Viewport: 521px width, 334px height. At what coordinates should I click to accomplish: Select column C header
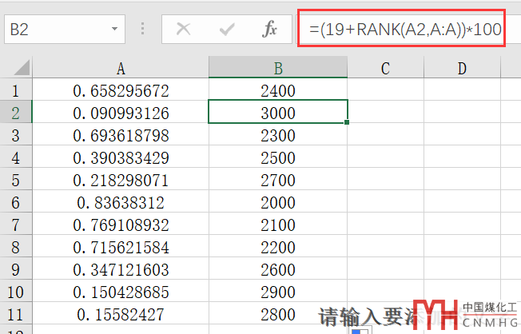coord(385,67)
